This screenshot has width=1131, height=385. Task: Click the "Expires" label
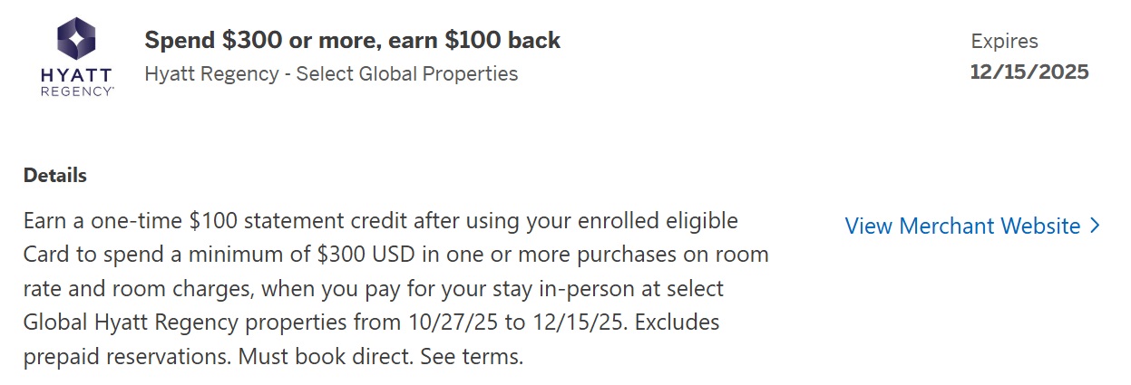click(x=1004, y=41)
